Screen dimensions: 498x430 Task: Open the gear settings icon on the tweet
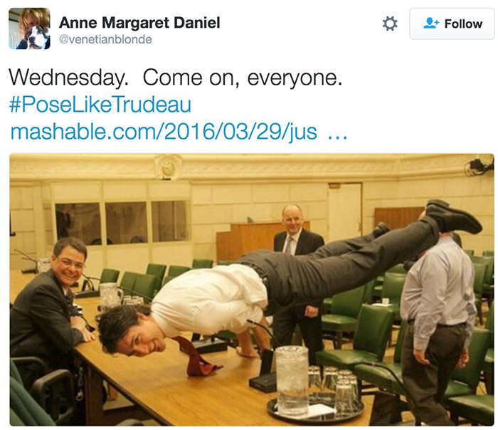(390, 23)
